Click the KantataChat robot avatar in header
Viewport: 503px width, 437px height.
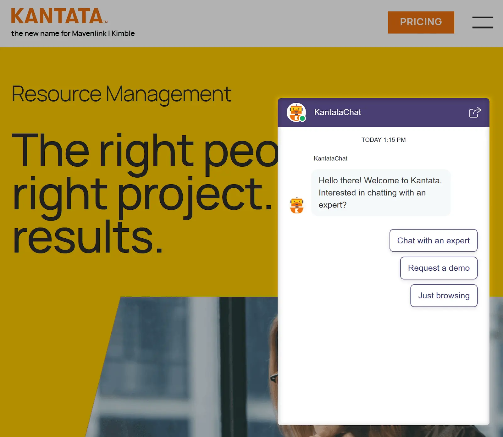coord(296,112)
